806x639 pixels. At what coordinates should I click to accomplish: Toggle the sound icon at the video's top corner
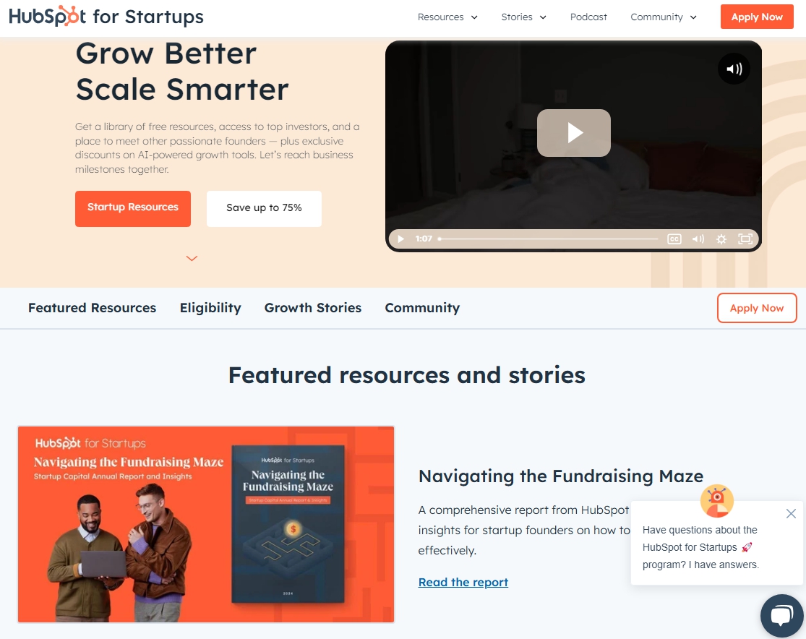coord(734,69)
